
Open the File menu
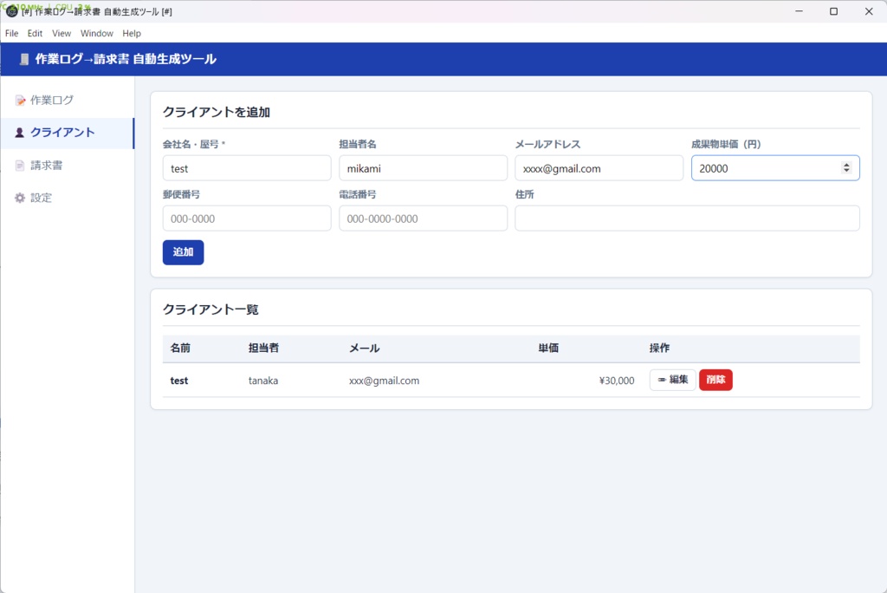tap(11, 33)
